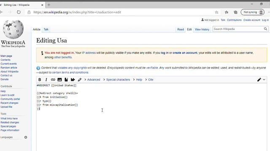
Task: Click the Create account link at top
Action: click(252, 20)
